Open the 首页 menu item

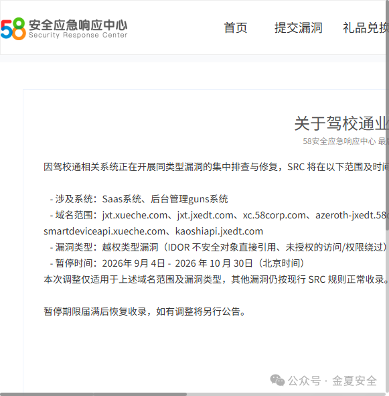point(236,27)
